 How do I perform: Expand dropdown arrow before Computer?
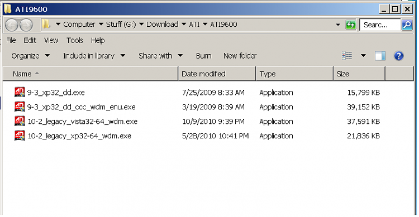[58, 25]
